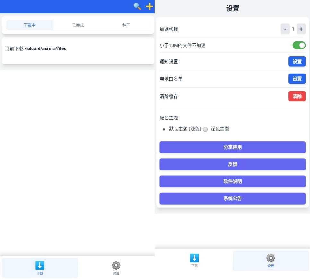The height and width of the screenshot is (279, 310).
Task: Click 设置 button for 电池白名单
Action: [x=297, y=79]
